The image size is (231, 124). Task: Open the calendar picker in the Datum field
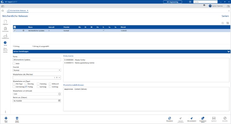click(59, 100)
